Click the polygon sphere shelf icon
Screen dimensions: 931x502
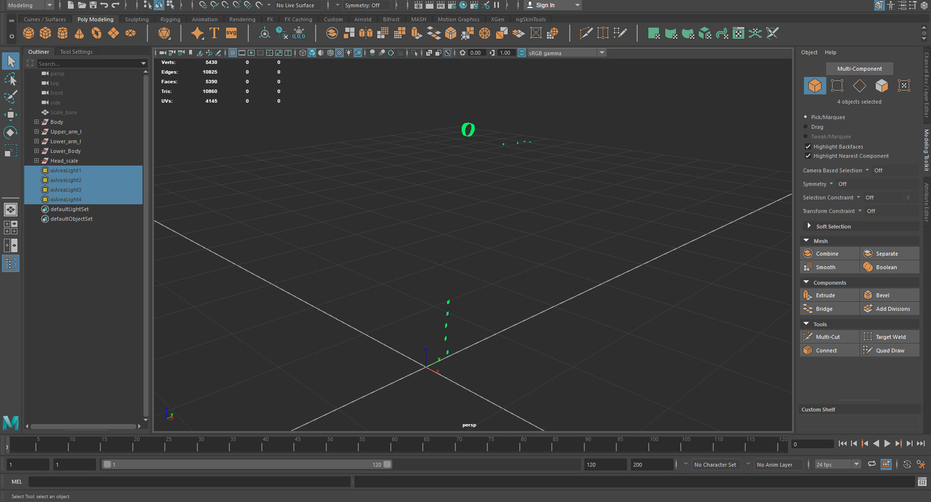[x=29, y=33]
